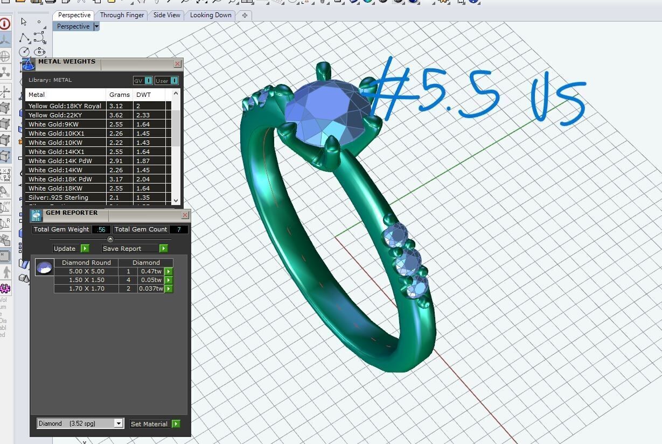The image size is (662, 444).
Task: Click the 5.00 X 5.00 gem size cell
Action: coord(87,271)
